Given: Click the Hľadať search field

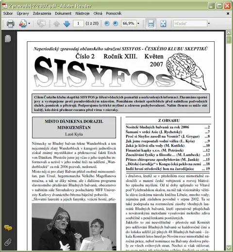Looking at the screenshot, I should pyautogui.click(x=190, y=24).
